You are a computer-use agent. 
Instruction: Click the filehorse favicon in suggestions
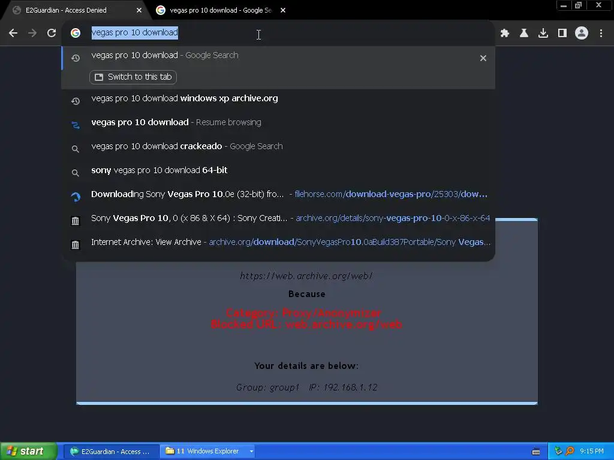click(76, 196)
